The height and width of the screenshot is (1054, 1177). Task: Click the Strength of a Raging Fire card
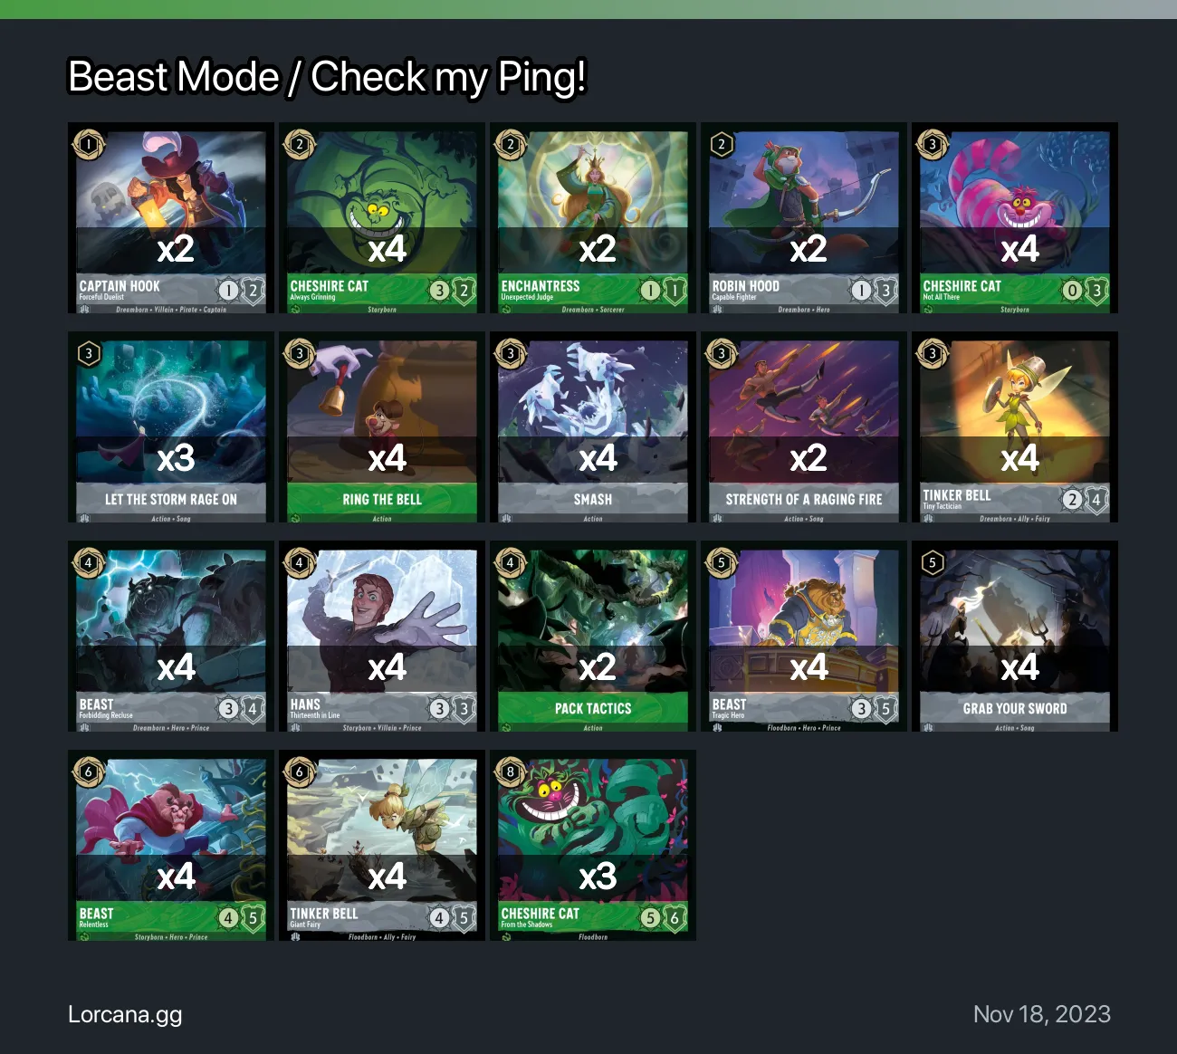point(804,427)
